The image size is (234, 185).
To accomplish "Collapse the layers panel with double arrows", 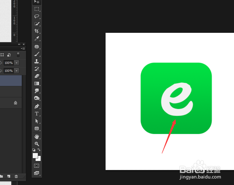I will (x=19, y=44).
